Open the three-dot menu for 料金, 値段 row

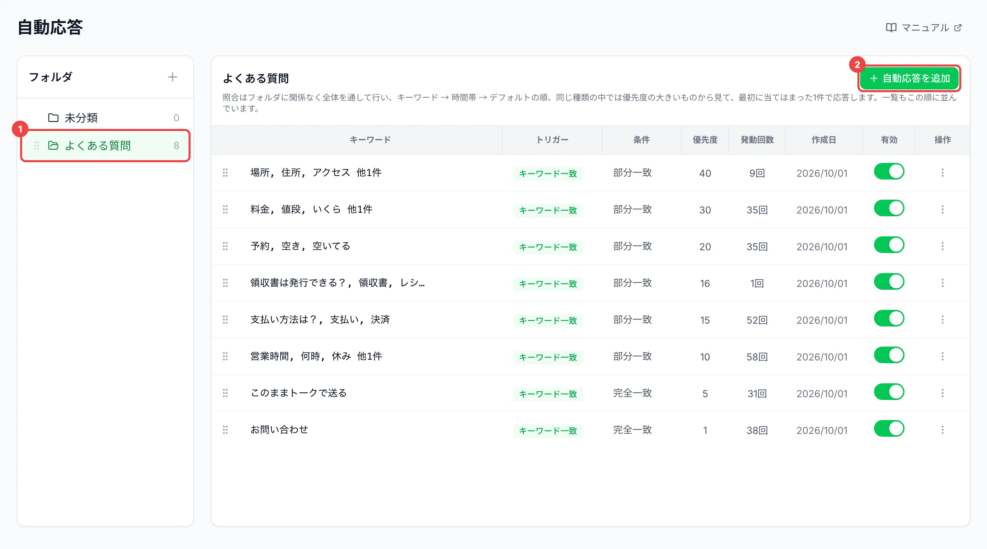point(943,210)
